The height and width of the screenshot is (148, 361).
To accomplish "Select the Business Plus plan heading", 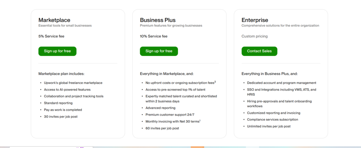I will click(x=158, y=20).
